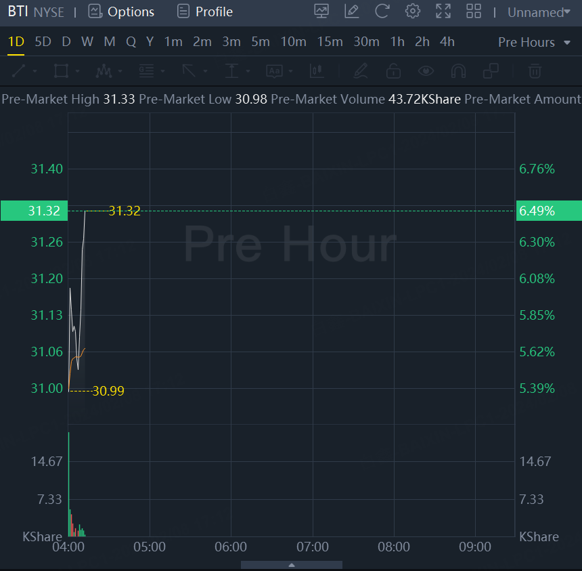Open the Unnamed layout dropdown
The image size is (582, 571).
[539, 12]
